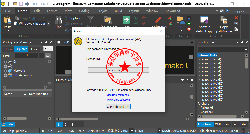Screen dimensions: 250x134
Task: Open the idm@idmcomp.com email link
Action: pyautogui.click(x=118, y=95)
